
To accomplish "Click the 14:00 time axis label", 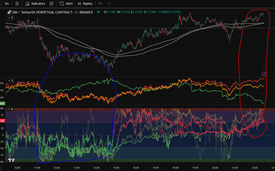I will 96,168.
